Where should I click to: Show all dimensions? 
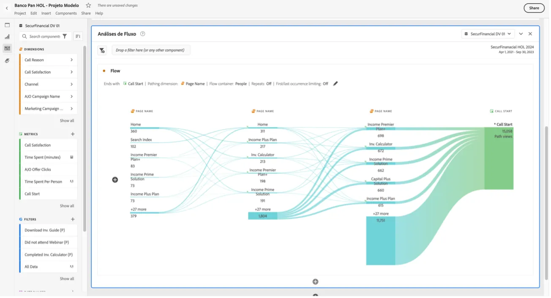click(67, 121)
